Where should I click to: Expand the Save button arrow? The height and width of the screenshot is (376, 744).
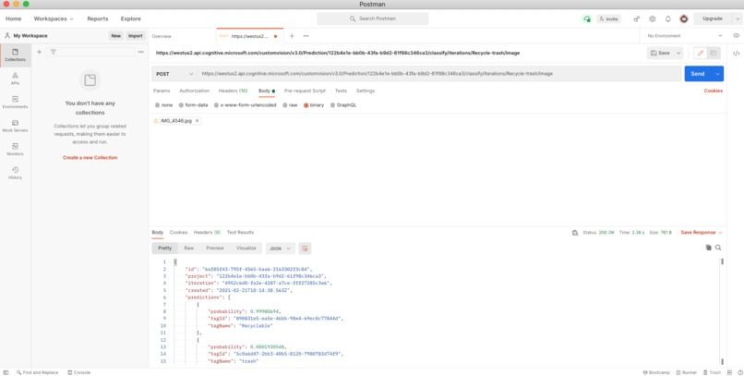(678, 54)
